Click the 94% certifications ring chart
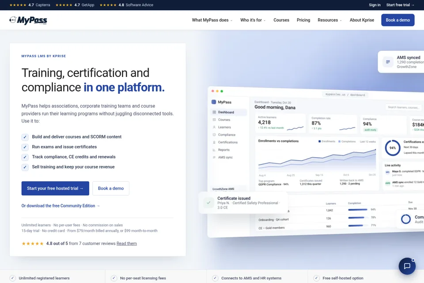 (x=392, y=148)
